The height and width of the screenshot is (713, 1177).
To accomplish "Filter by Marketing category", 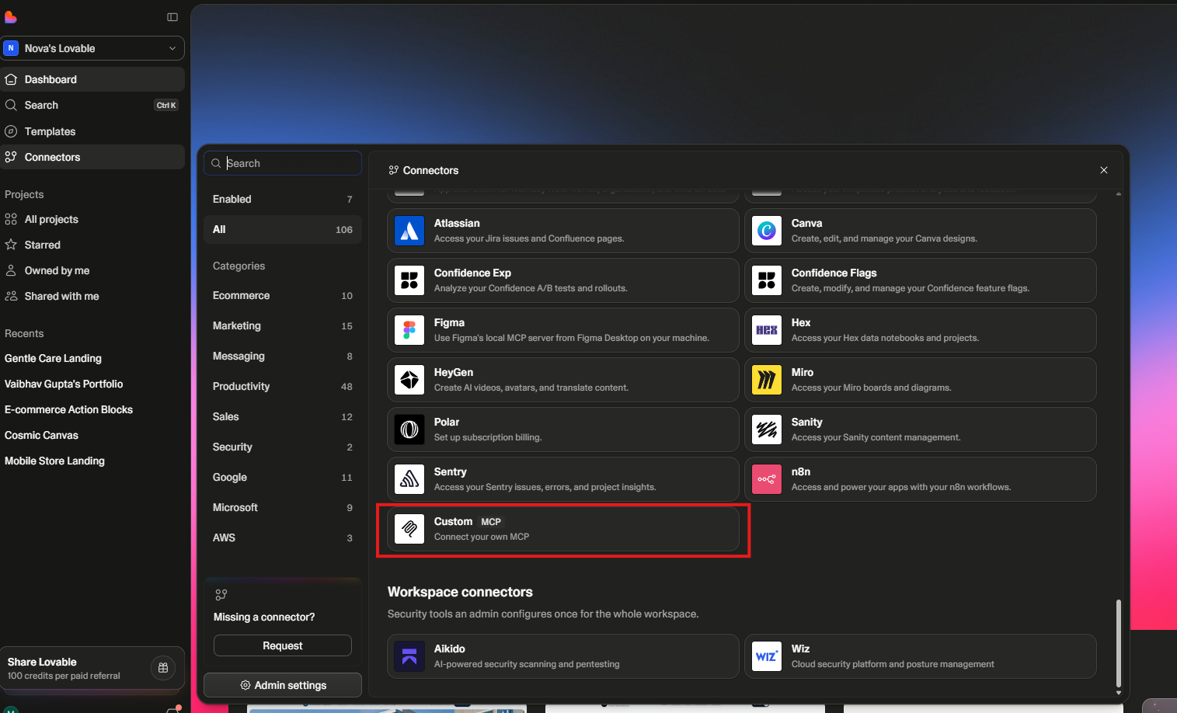I will [x=283, y=325].
